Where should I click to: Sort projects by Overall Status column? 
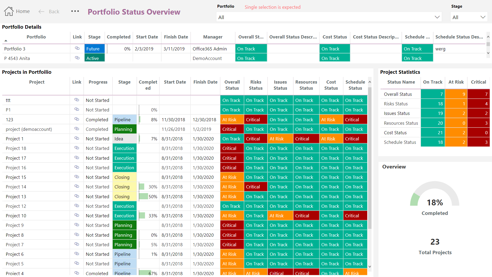[232, 85]
